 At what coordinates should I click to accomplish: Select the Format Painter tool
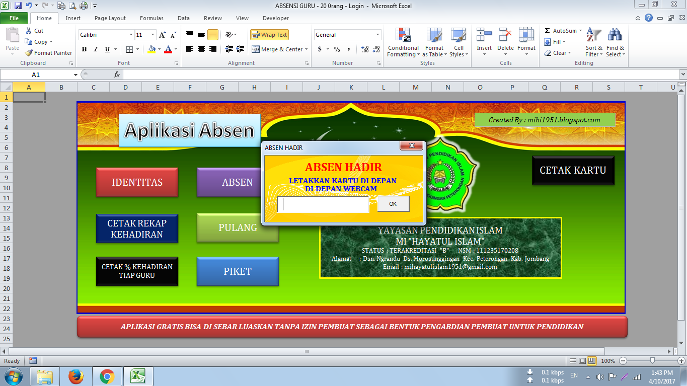click(x=48, y=52)
